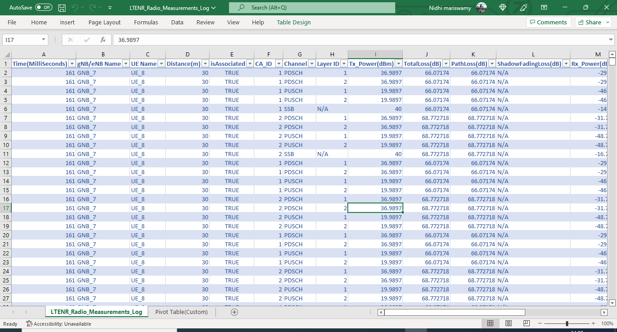Screen dimensions: 617x332
Task: Open the Layer ID filter dropdown
Action: 344,64
